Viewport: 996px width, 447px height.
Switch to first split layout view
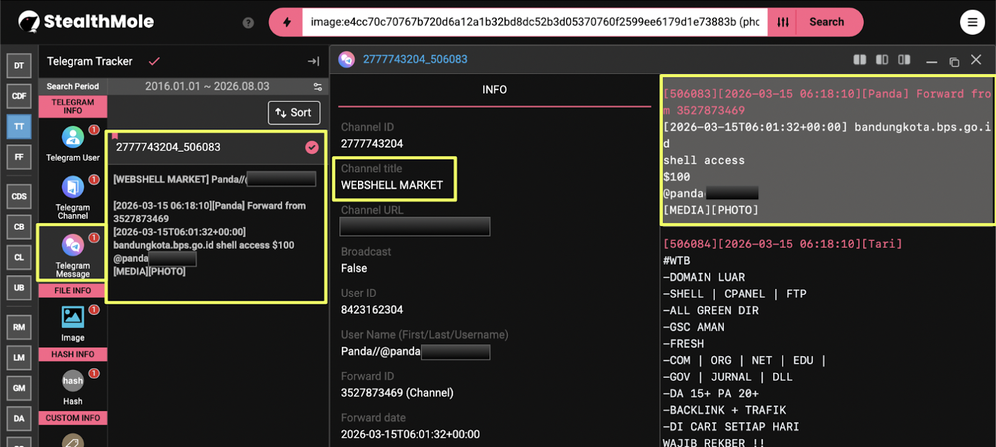coord(860,60)
